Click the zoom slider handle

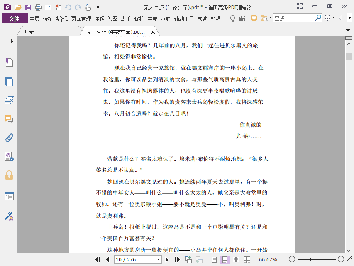(310, 259)
